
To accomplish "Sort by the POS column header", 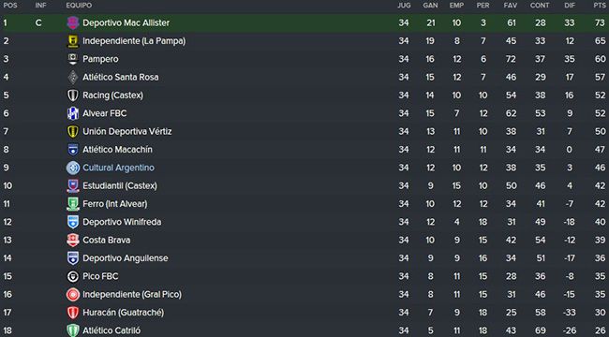I will 10,6.
